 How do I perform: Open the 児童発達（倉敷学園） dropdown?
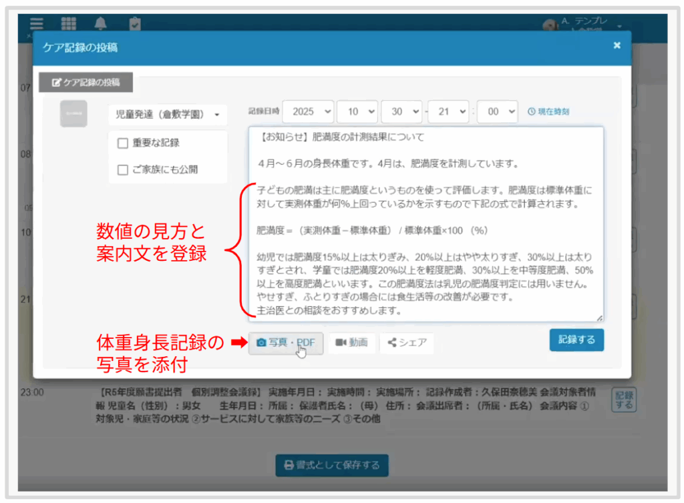168,115
